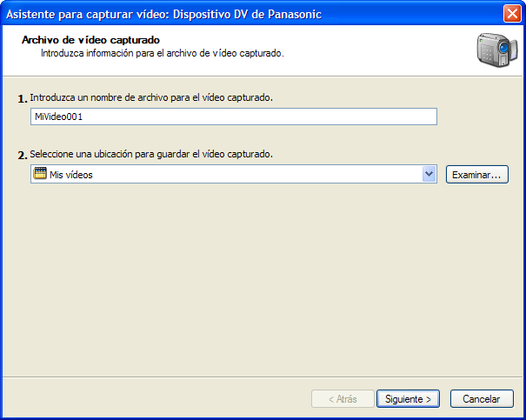The height and width of the screenshot is (420, 526).
Task: Expand the save location dropdown arrow
Action: [x=429, y=174]
